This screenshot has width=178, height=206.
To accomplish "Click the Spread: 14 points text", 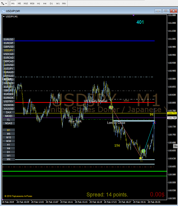I will (107, 194).
